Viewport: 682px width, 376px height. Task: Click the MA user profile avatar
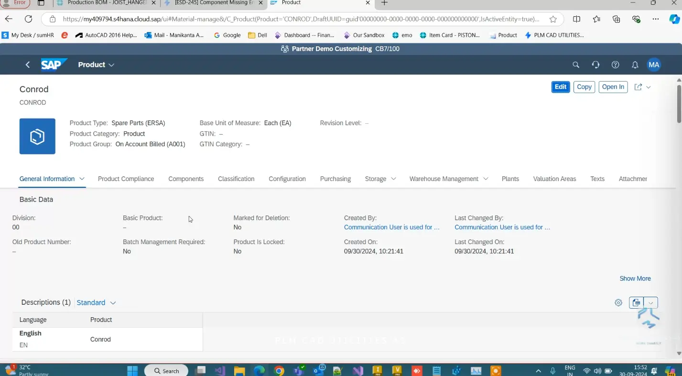tap(654, 65)
